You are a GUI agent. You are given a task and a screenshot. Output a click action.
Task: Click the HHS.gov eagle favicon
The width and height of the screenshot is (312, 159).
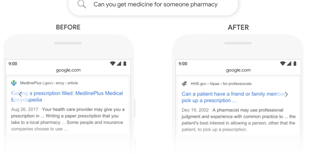185,84
